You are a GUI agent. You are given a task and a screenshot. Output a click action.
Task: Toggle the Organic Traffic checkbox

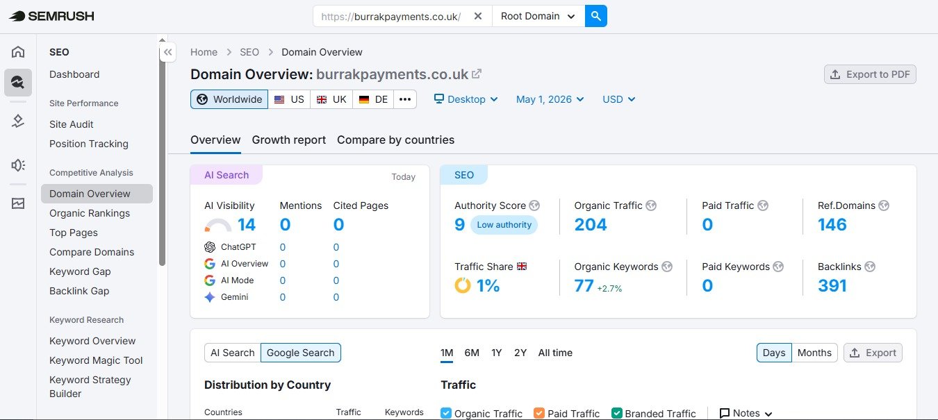pos(446,413)
